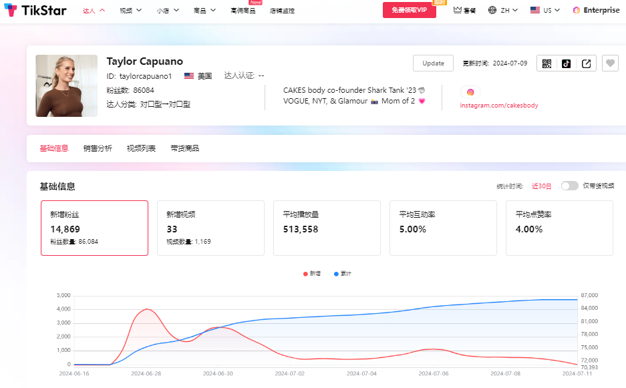
Task: Toggle the 仅带货视频 switch
Action: [569, 186]
